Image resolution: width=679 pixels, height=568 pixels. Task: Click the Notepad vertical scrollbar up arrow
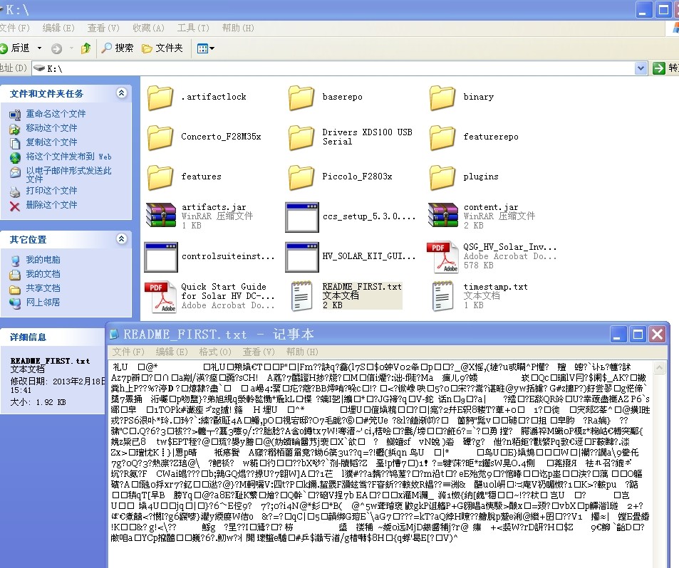point(659,368)
